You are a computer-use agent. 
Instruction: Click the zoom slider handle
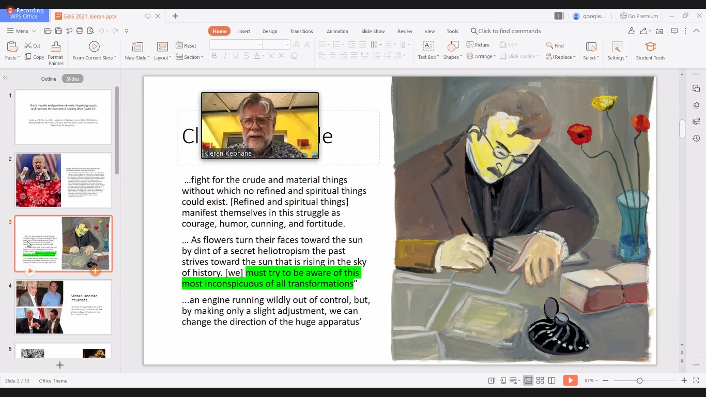click(640, 380)
